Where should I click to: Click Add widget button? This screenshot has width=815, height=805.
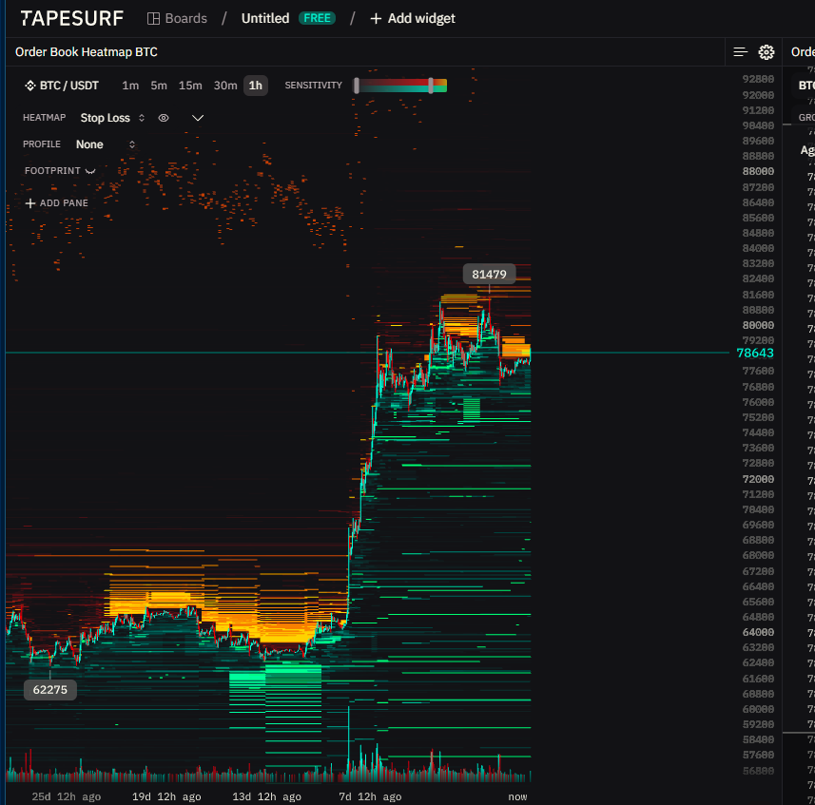tap(413, 18)
